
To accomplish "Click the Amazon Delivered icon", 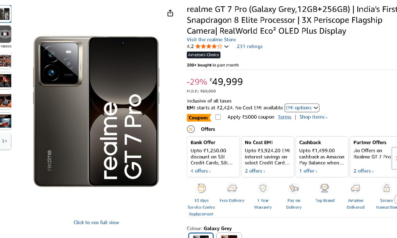I will click(355, 188).
